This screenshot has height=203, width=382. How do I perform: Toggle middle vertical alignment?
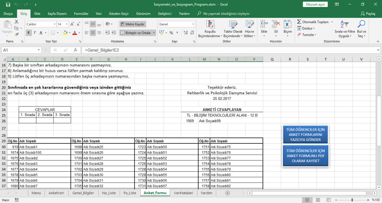pos(93,24)
